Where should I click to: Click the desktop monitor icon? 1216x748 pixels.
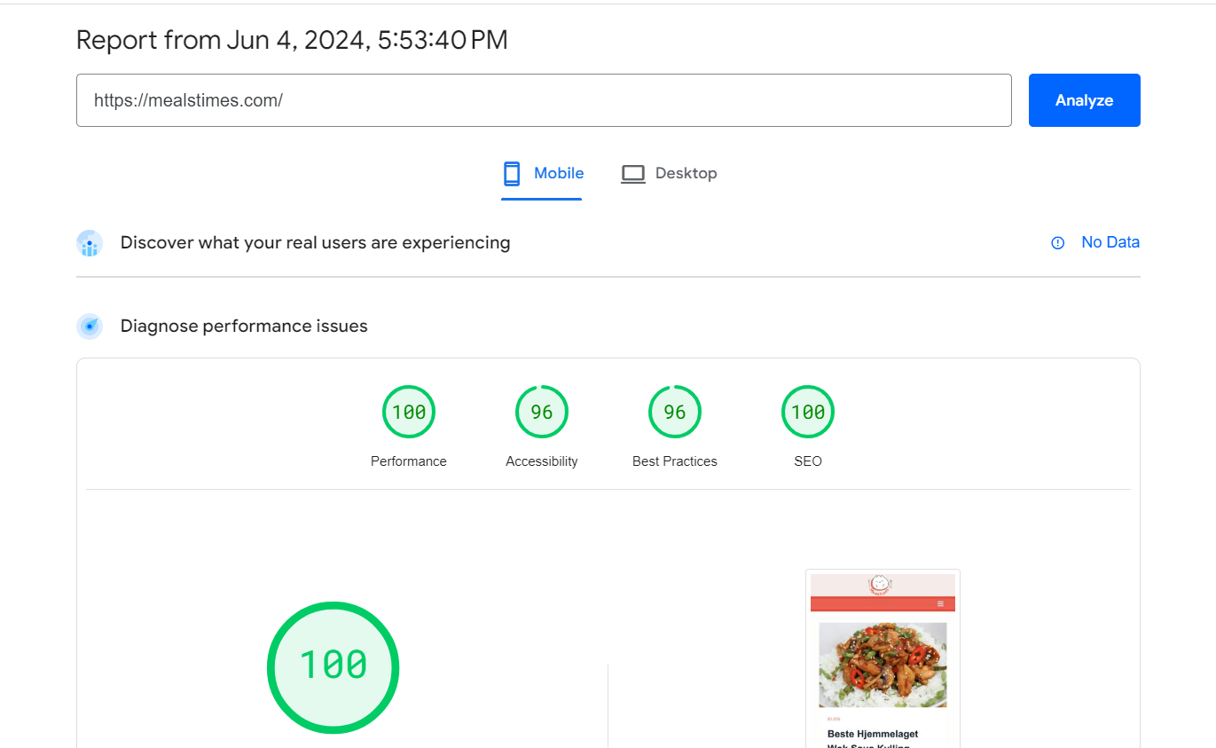pos(632,174)
